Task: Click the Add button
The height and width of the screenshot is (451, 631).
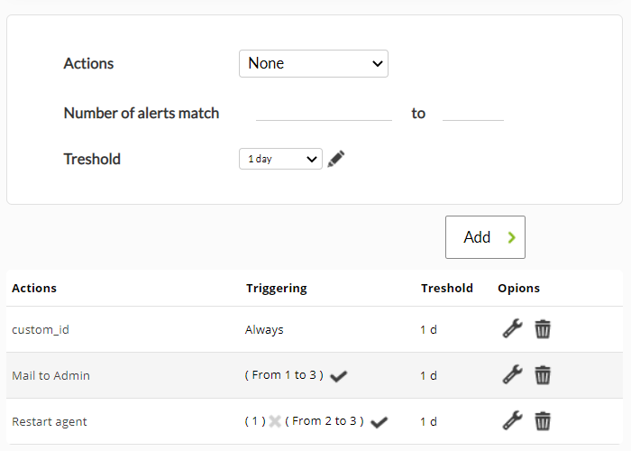Action: 485,237
